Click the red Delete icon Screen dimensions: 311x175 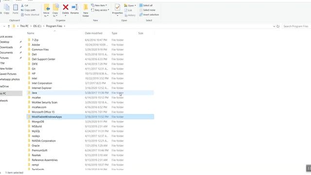click(66, 7)
